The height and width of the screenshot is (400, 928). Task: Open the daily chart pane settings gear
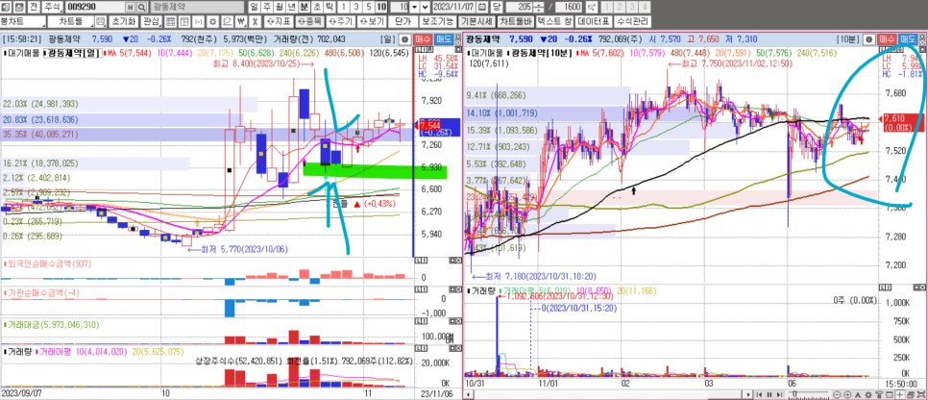404,39
